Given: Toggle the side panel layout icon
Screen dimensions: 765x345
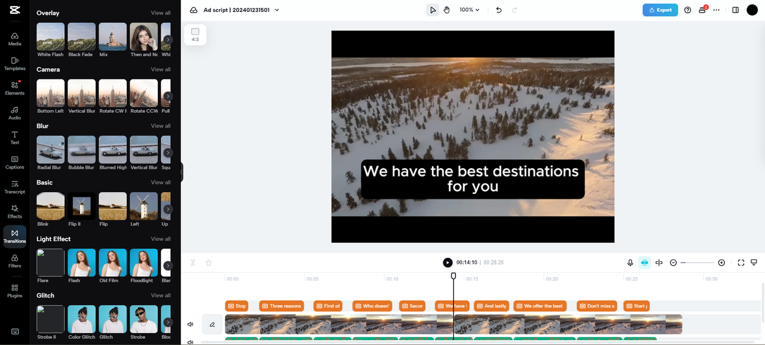Looking at the screenshot, I should point(736,10).
